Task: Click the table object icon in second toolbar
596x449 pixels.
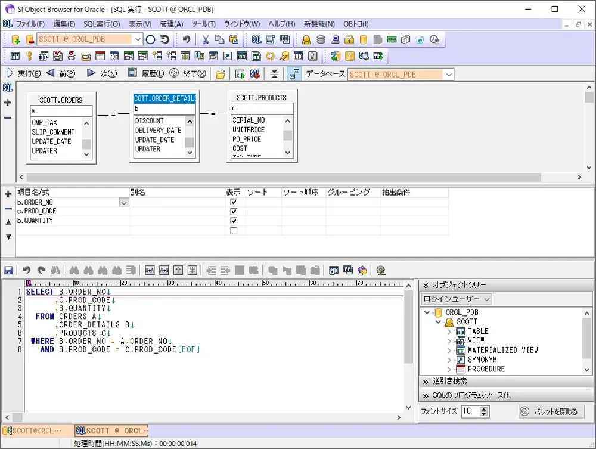Action: pos(15,56)
